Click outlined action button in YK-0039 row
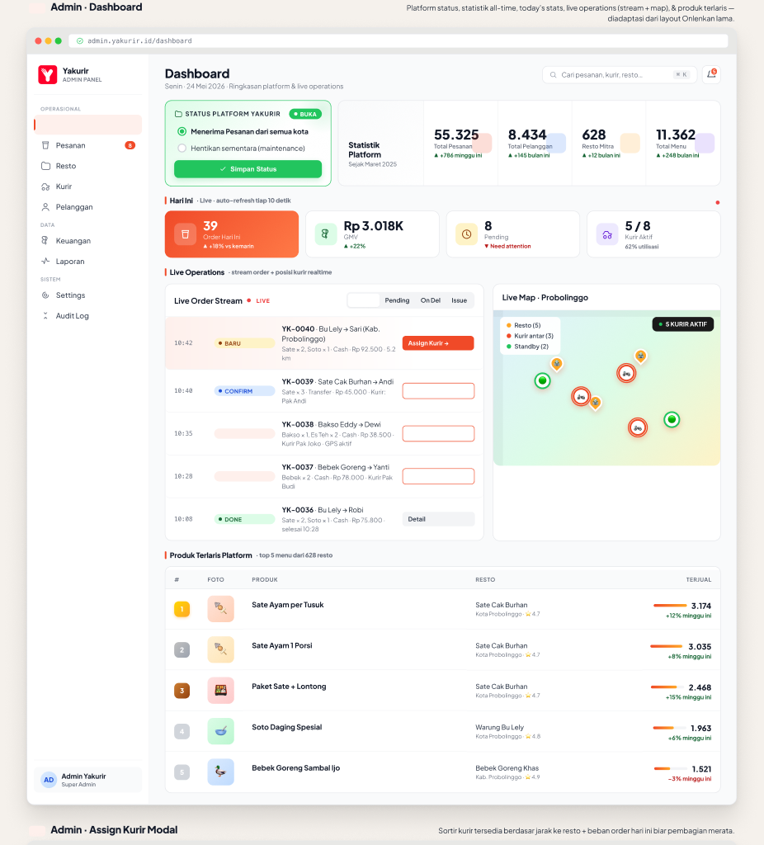Screen dimensions: 764x845 pyautogui.click(x=438, y=391)
